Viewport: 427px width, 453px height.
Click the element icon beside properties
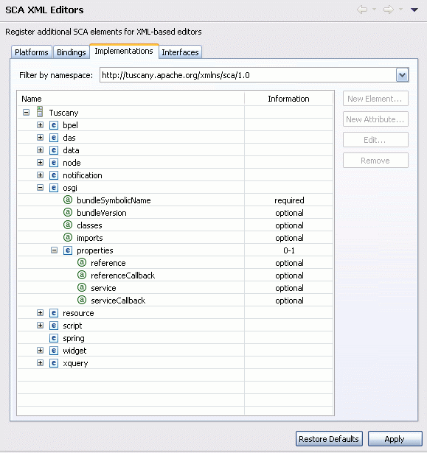[x=68, y=250]
